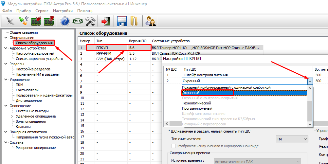Click the read-from-device memory icon
Image resolution: width=328 pixels, height=164 pixels.
[x=35, y=21]
